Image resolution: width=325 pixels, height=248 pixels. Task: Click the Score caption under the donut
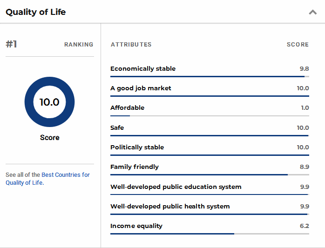tap(50, 138)
